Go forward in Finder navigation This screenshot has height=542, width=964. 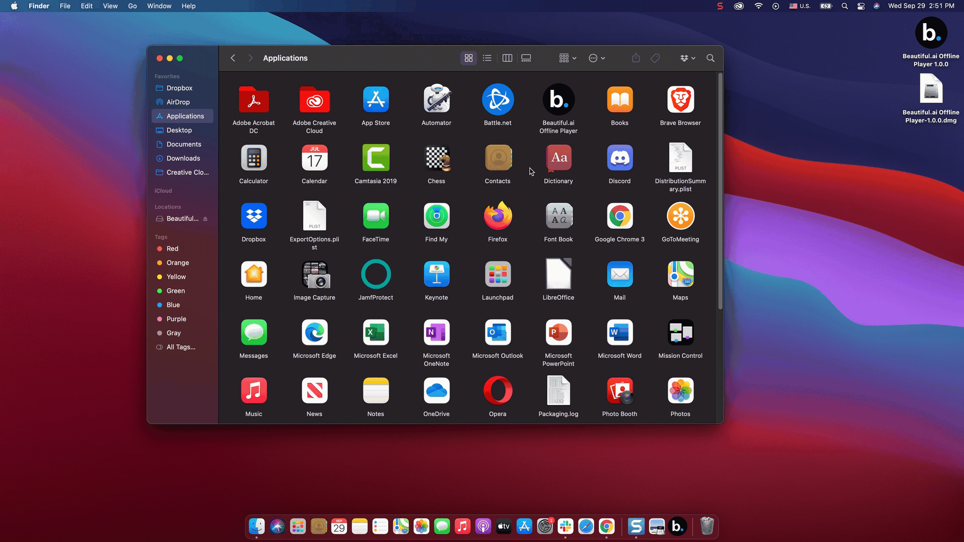pyautogui.click(x=250, y=58)
